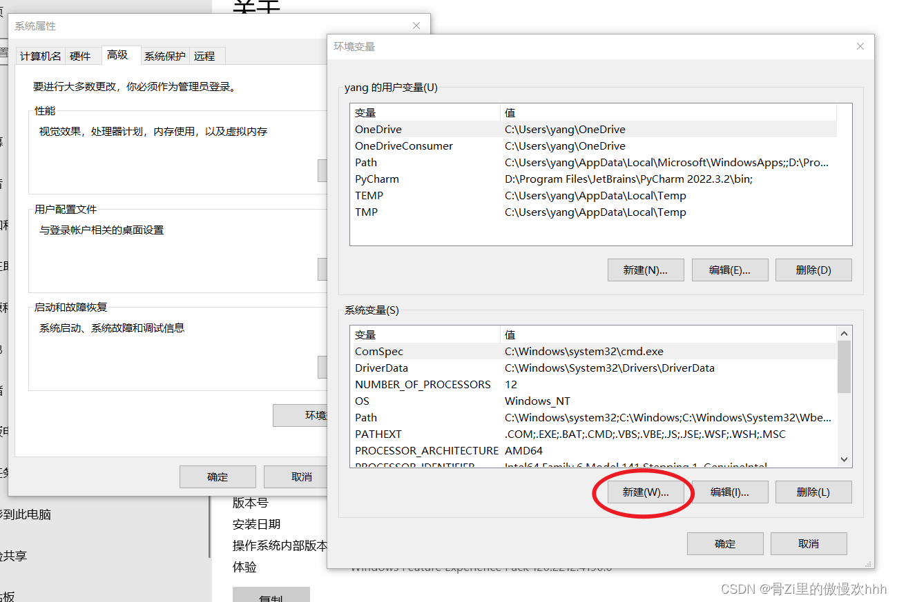The width and height of the screenshot is (897, 602).
Task: Click 值 column header in system variables
Action: pyautogui.click(x=668, y=335)
